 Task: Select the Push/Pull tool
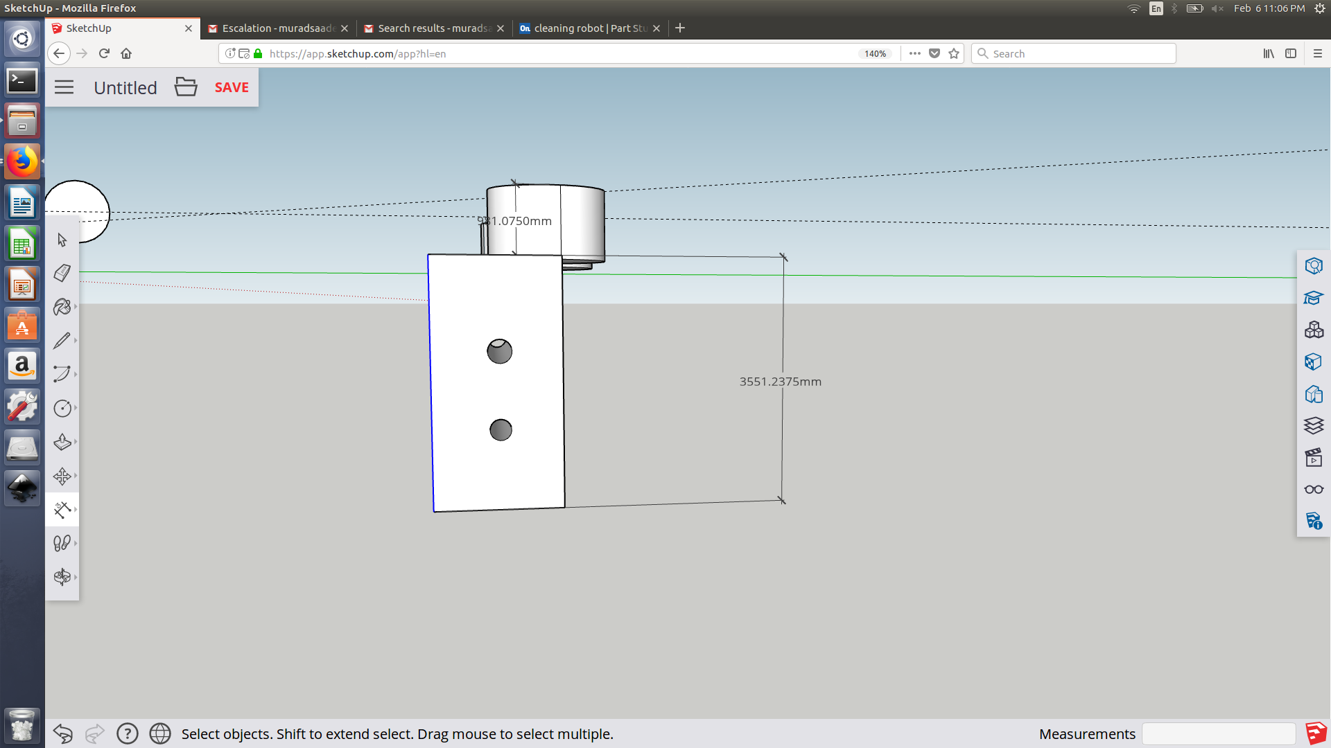(62, 442)
